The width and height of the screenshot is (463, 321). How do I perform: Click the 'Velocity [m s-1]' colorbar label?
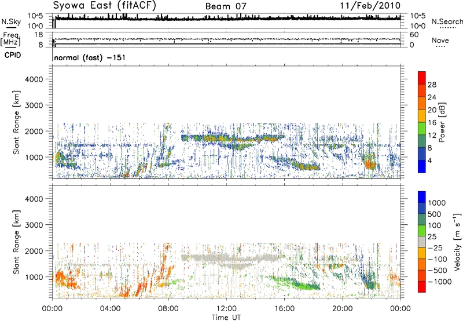point(457,242)
